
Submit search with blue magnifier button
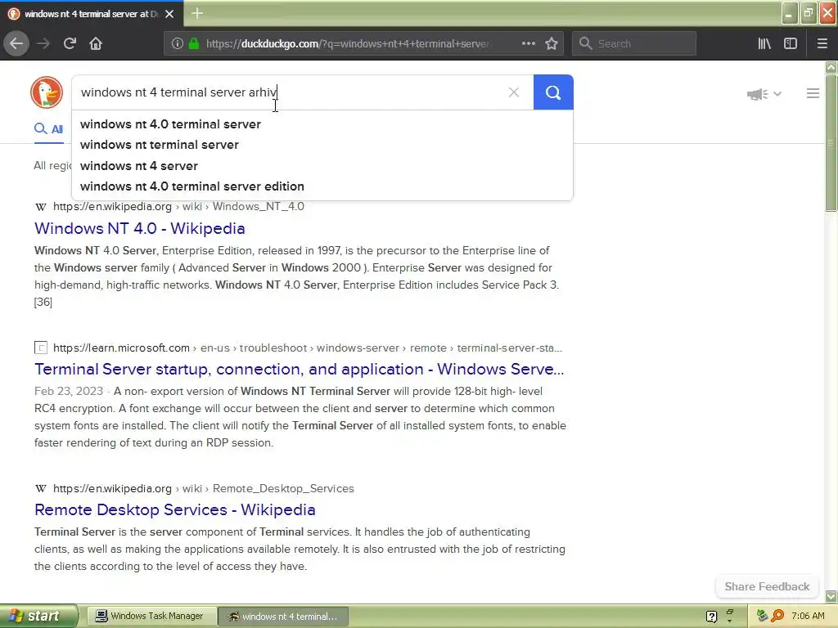pyautogui.click(x=553, y=92)
